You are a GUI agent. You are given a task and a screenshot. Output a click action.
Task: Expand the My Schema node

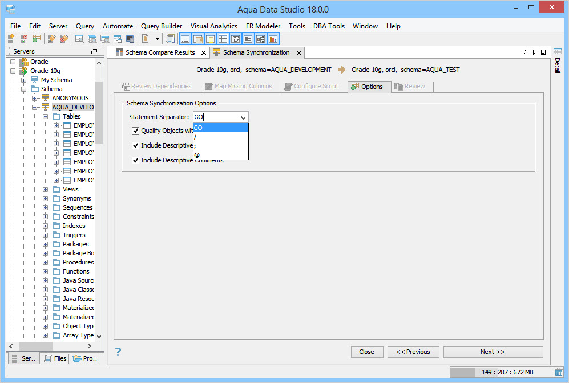(23, 80)
